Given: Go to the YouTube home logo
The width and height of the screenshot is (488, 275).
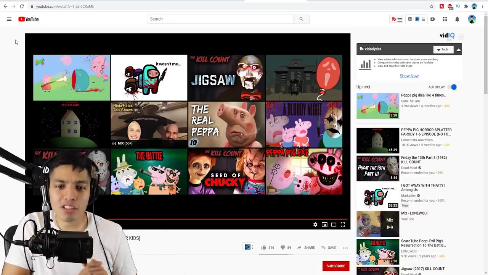Looking at the screenshot, I should (29, 19).
